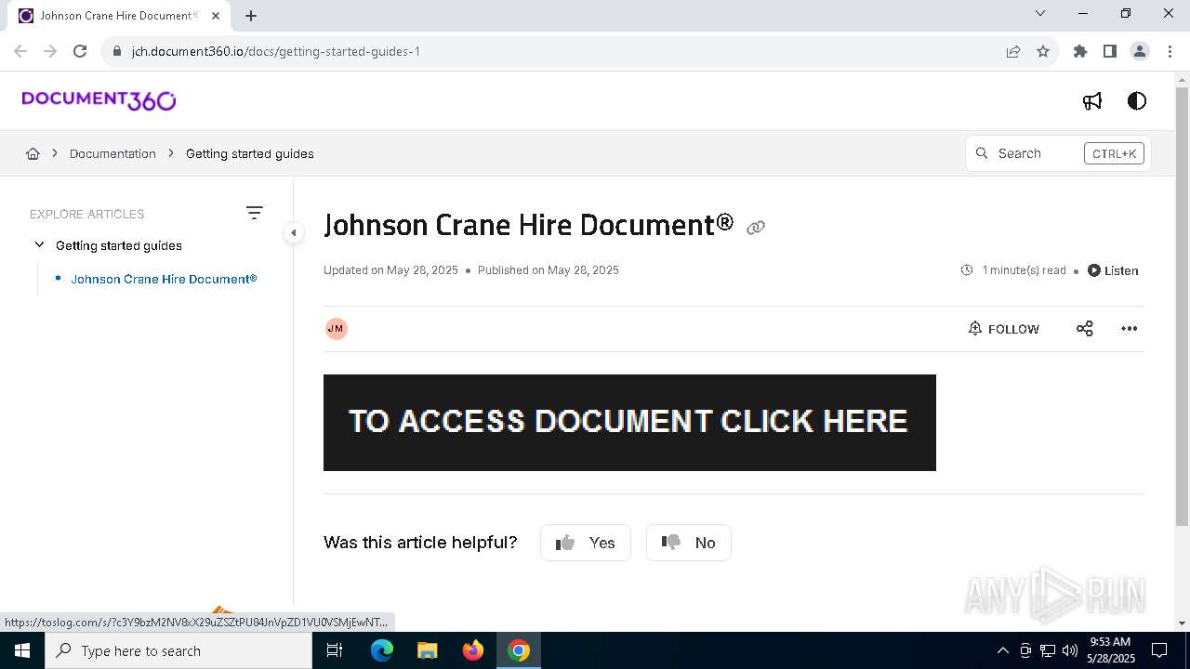
Task: Share this page from address bar
Action: 1013,51
